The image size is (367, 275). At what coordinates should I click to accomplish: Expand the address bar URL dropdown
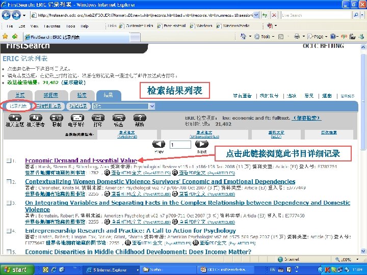coord(256,15)
